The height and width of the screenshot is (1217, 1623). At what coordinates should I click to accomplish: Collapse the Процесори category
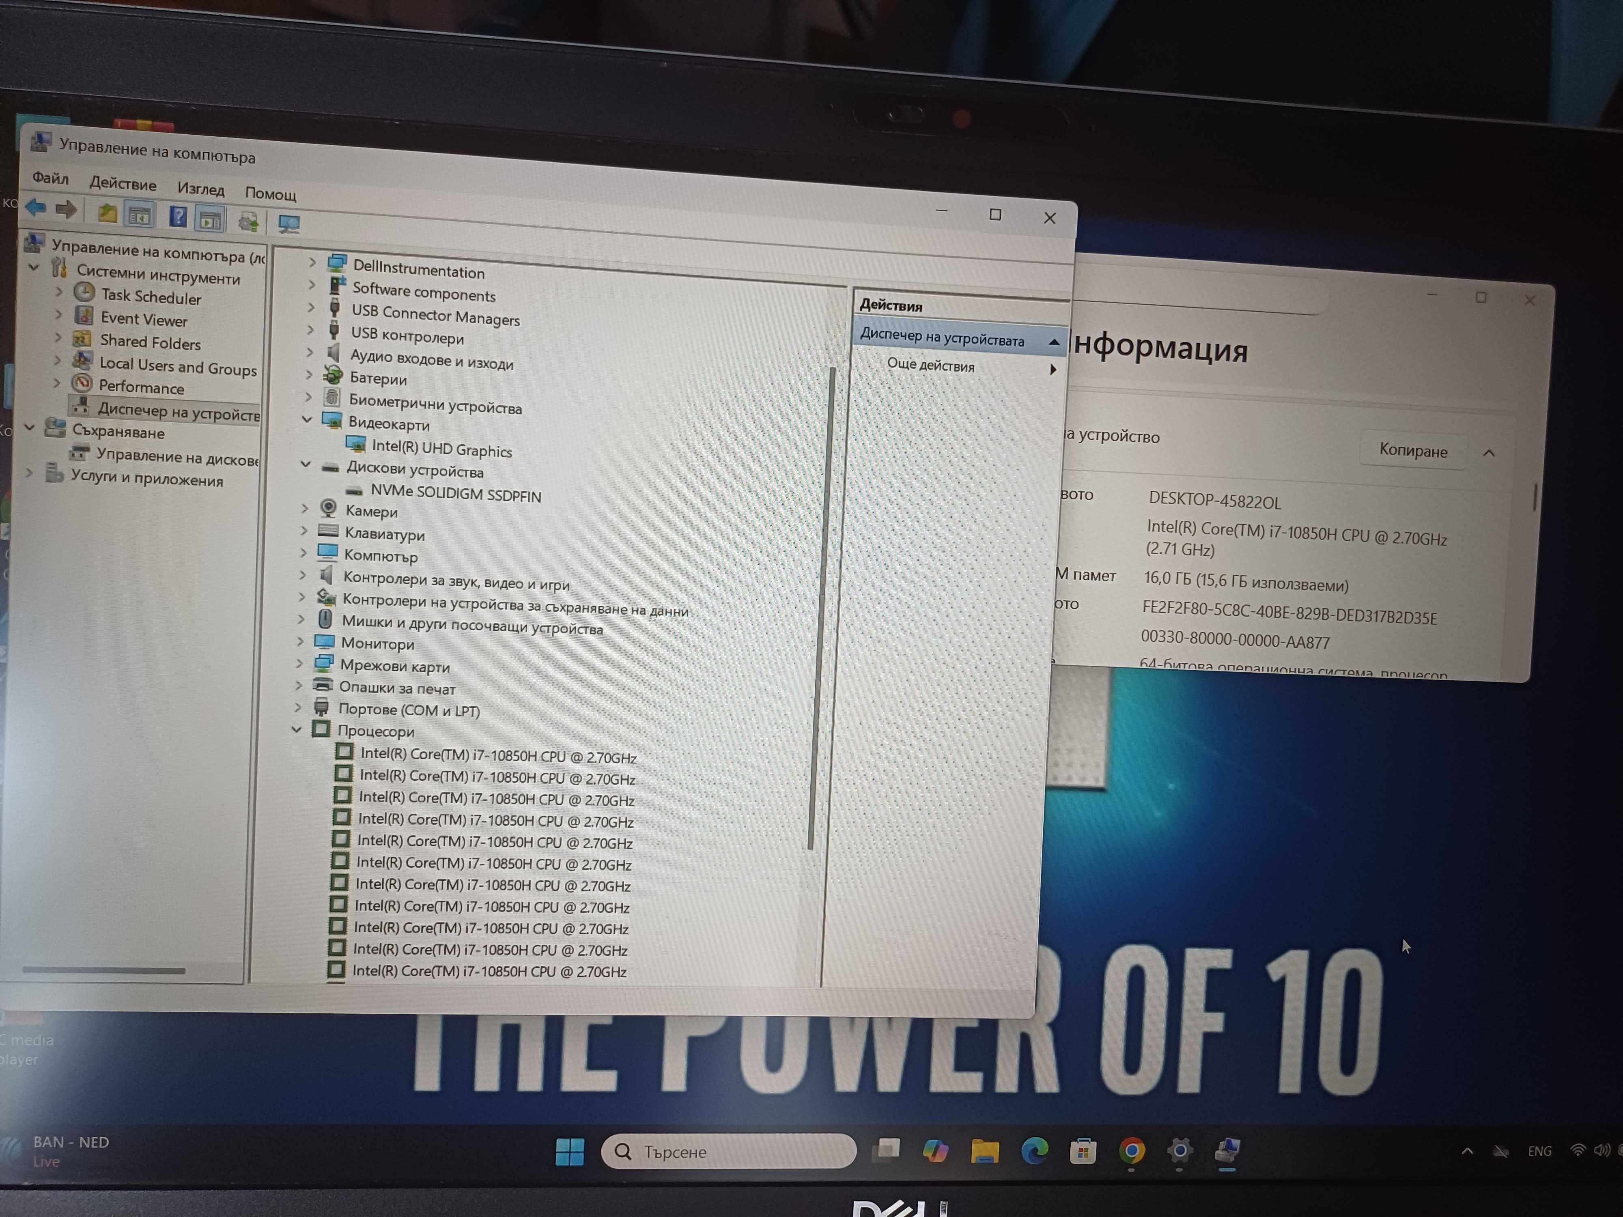point(297,729)
